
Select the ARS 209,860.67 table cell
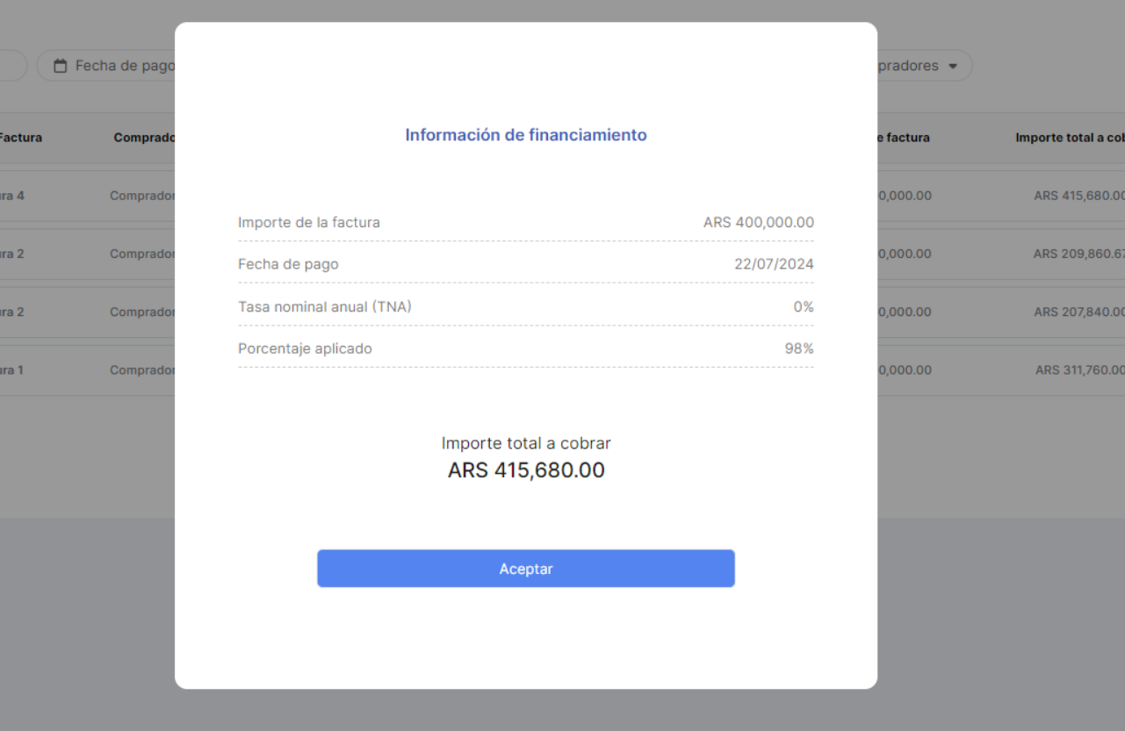tap(1078, 254)
